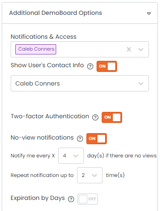Open Notifications & Access dropdown chevron

(141, 49)
